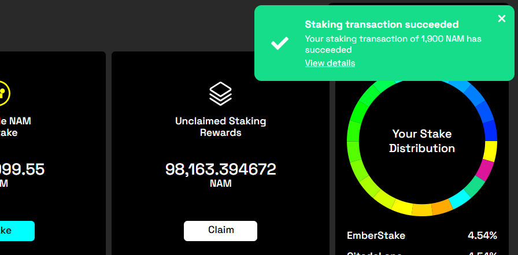This screenshot has height=255, width=518.
Task: Close the staking success notification
Action: point(501,19)
